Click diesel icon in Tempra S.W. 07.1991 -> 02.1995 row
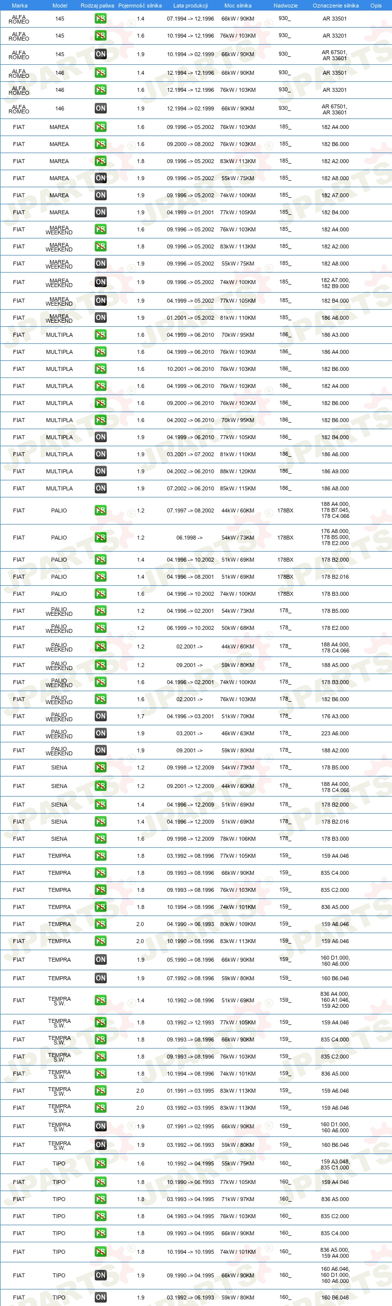 pos(100,1126)
